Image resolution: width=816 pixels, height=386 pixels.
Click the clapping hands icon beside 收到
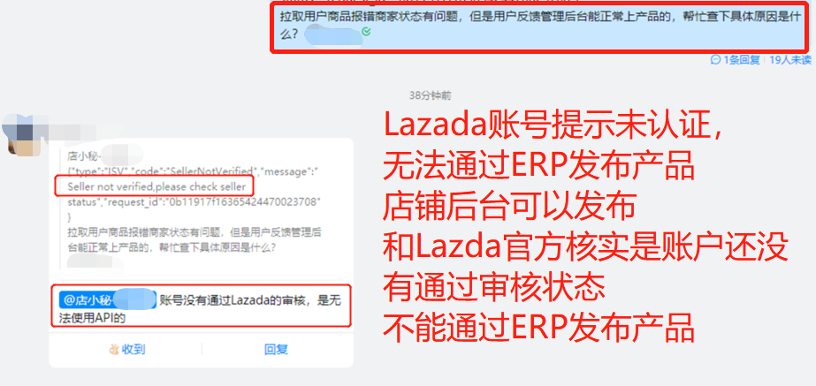tap(114, 350)
